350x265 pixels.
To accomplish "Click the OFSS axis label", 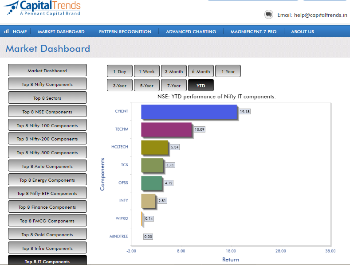I will pyautogui.click(x=123, y=183).
